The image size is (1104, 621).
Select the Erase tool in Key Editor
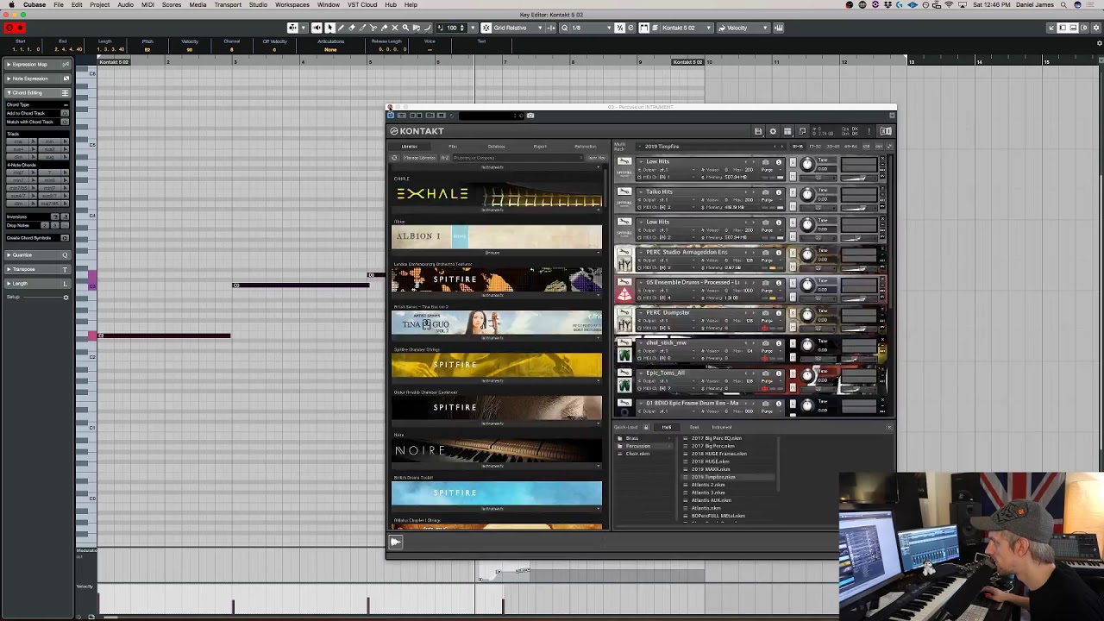coord(352,28)
